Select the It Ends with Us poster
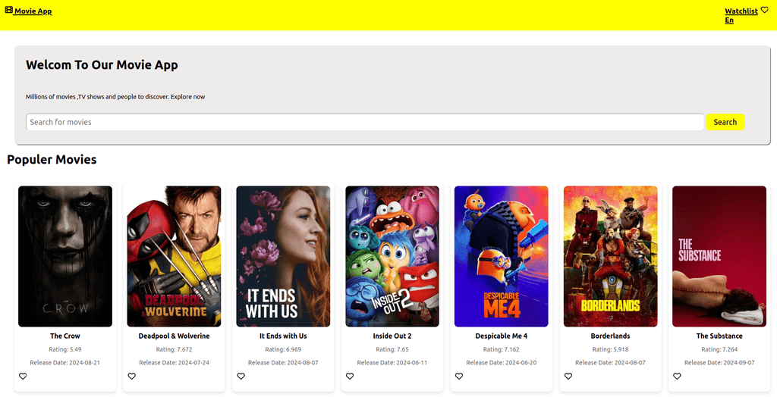The height and width of the screenshot is (397, 777). [283, 256]
